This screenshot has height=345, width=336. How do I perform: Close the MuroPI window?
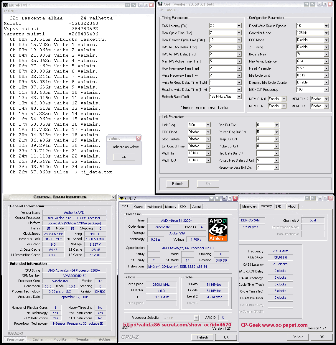click(151, 5)
